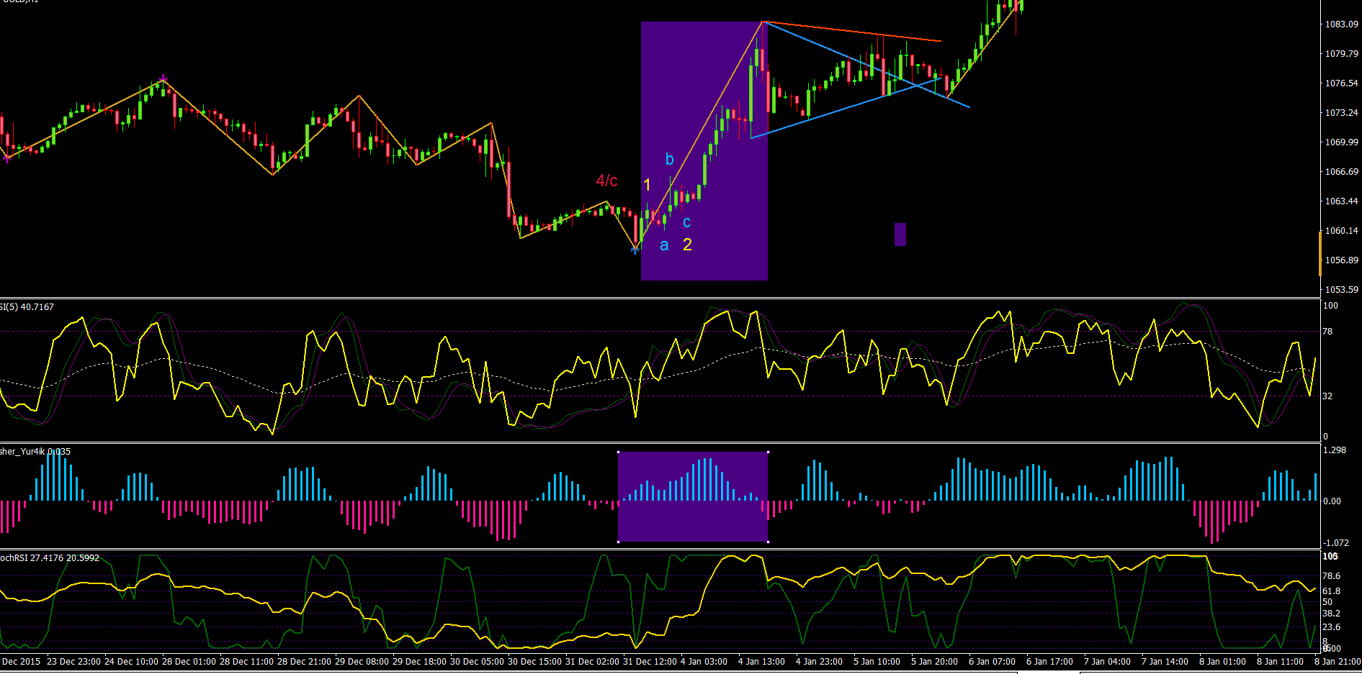This screenshot has height=674, width=1362.
Task: Click the "28 Dec 21:00" time axis label
Action: (304, 662)
